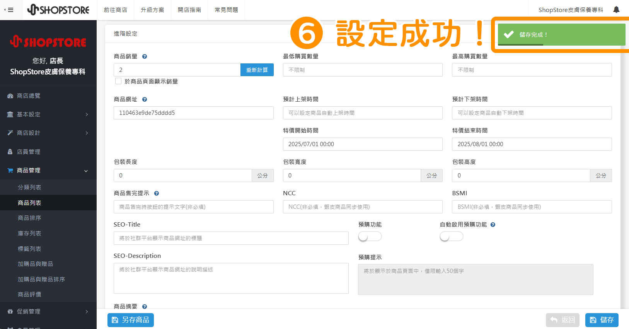The height and width of the screenshot is (329, 629).
Task: Click the 商店總覽 dashboard icon
Action: pos(10,96)
